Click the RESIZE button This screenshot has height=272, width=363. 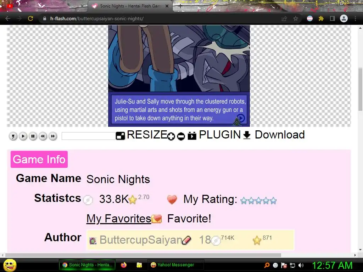pyautogui.click(x=141, y=135)
